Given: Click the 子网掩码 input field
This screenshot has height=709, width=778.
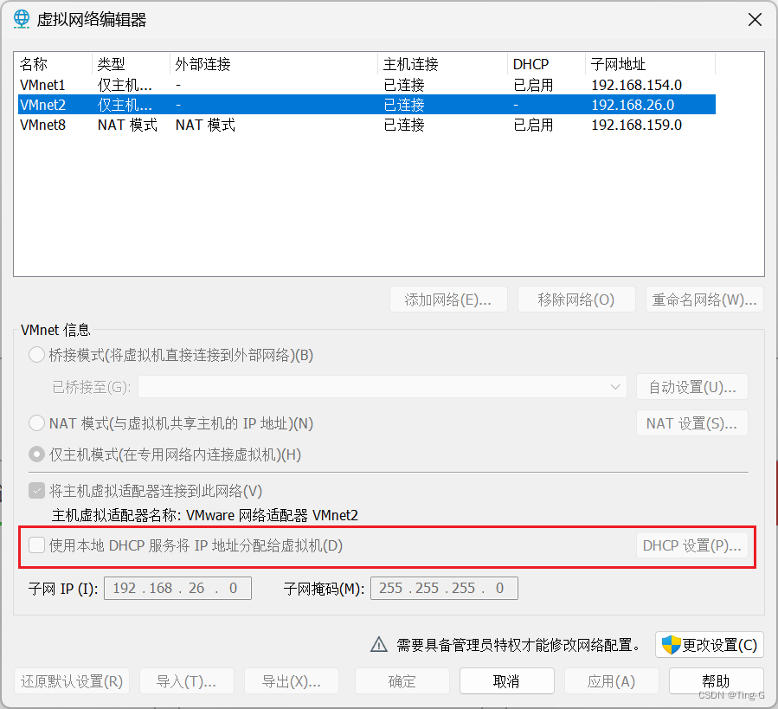Looking at the screenshot, I should click(x=444, y=587).
